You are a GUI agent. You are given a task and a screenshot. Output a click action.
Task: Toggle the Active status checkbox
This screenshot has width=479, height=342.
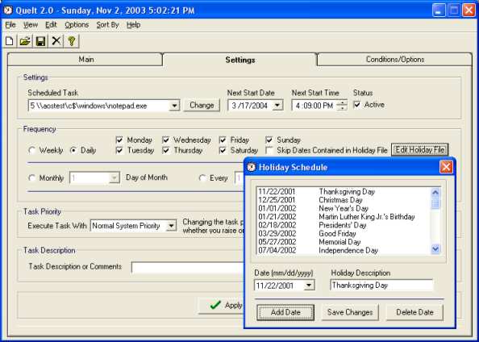click(356, 105)
